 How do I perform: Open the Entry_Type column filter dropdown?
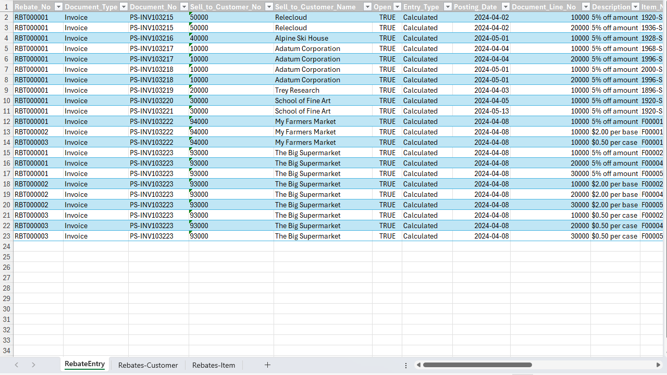(x=448, y=7)
